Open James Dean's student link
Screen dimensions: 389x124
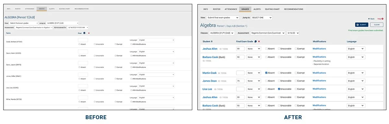coord(209,81)
